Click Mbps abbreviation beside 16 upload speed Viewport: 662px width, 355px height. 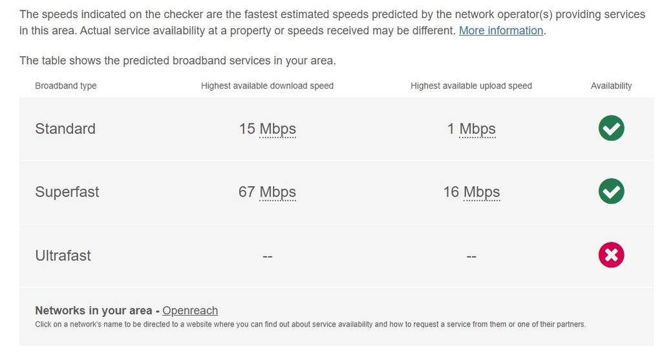[x=482, y=192]
